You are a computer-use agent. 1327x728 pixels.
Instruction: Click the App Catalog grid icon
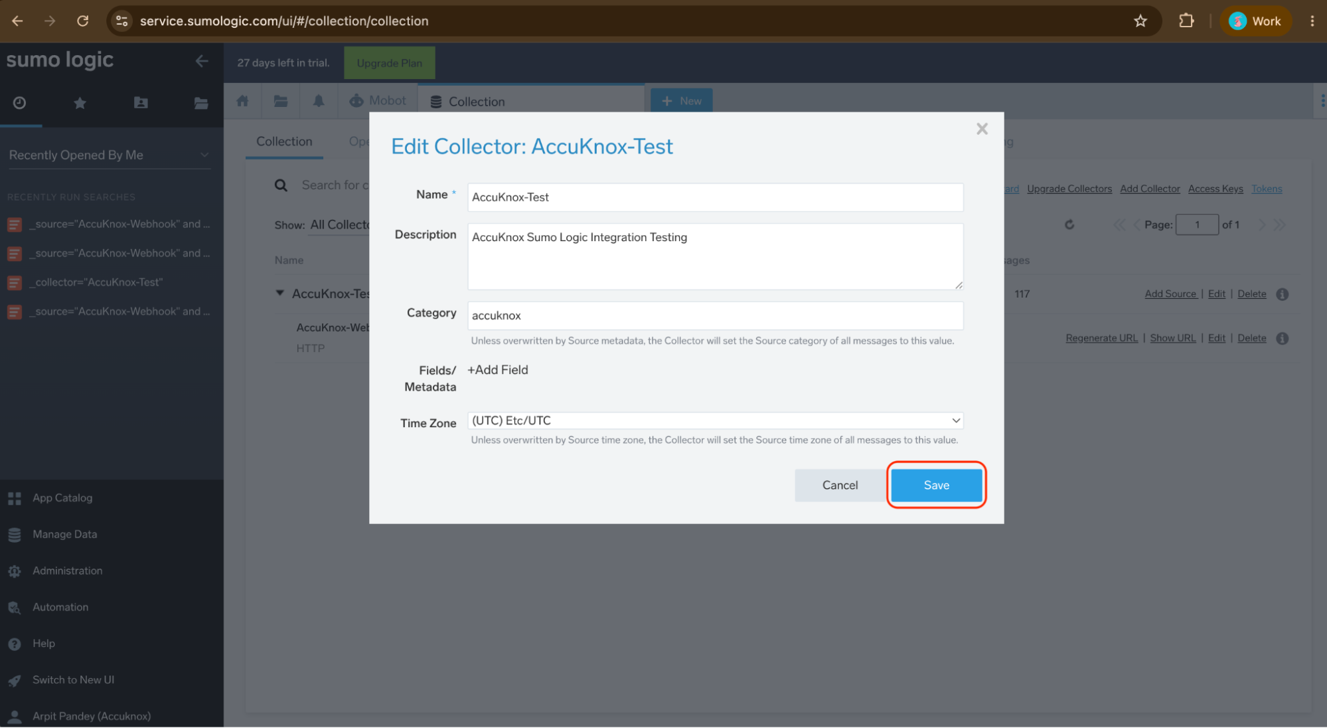tap(15, 499)
